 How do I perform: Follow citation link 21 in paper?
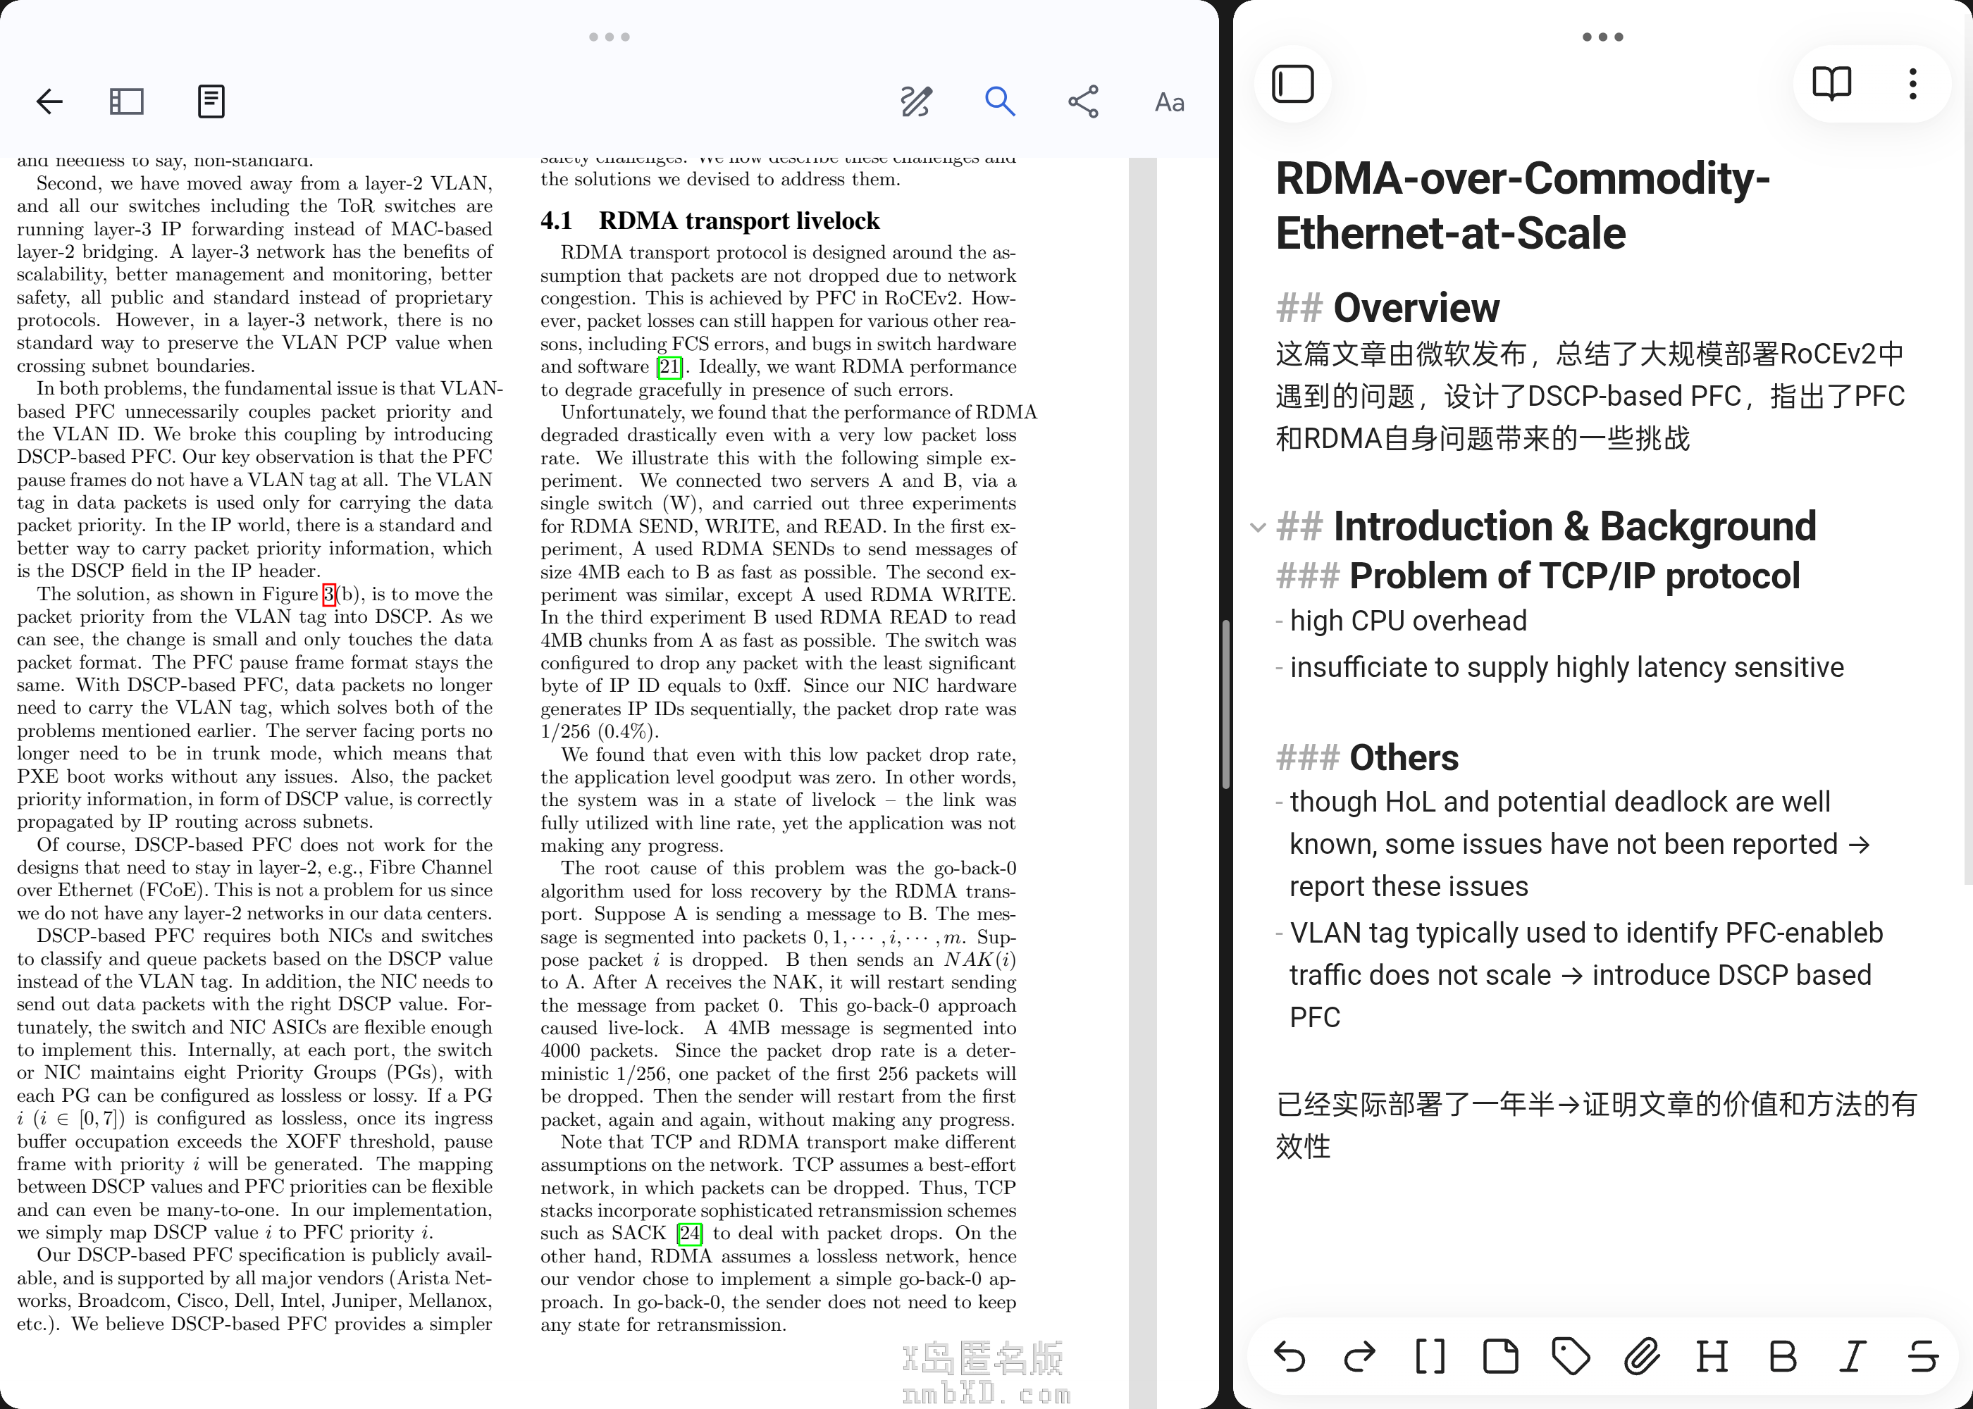click(x=669, y=367)
